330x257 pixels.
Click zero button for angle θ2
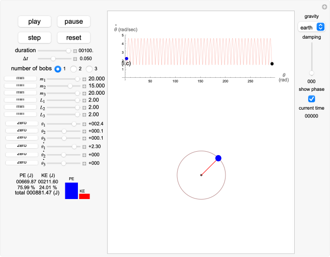point(22,130)
